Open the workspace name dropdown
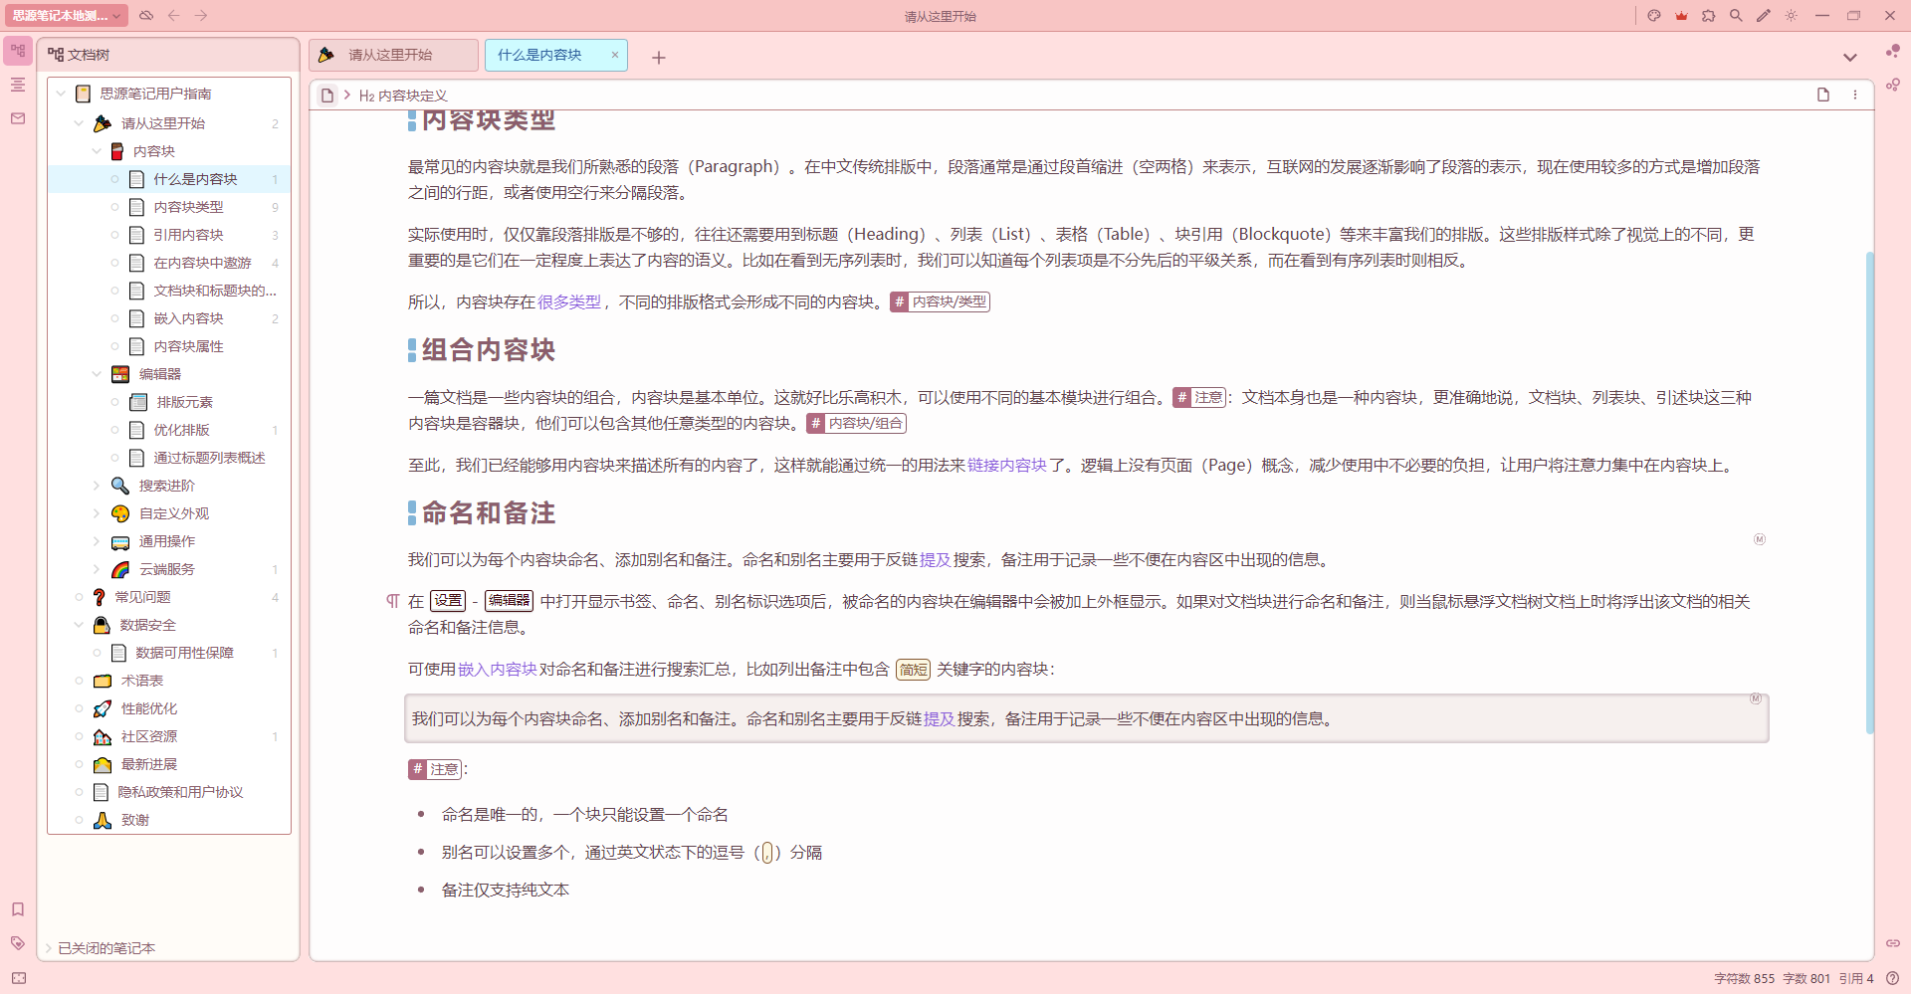Viewport: 1911px width, 994px height. pyautogui.click(x=66, y=16)
